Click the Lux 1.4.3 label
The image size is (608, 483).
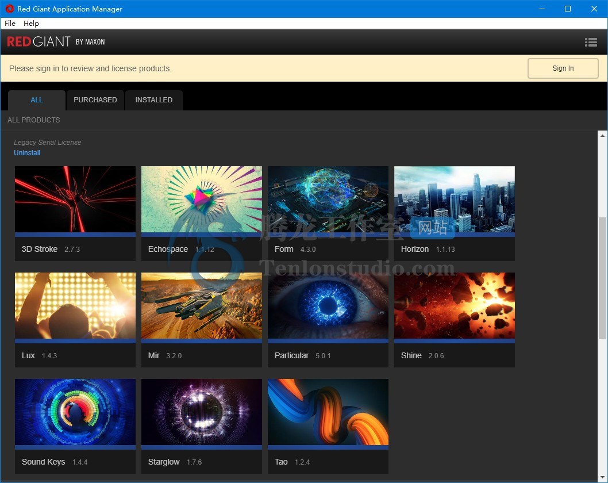click(39, 355)
